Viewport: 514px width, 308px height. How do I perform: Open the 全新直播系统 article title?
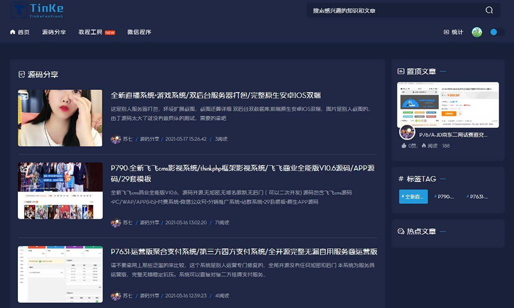point(216,95)
